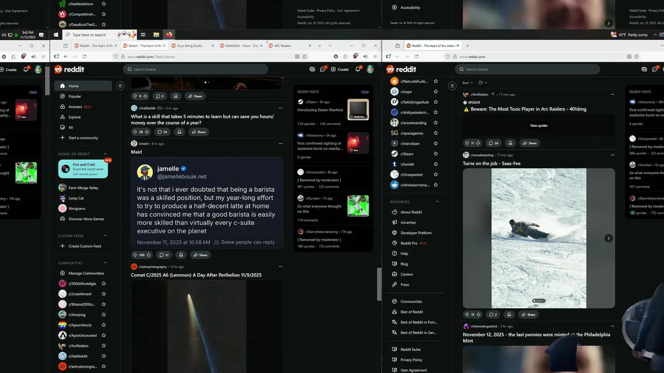664x373 pixels.
Task: Collapse right window sidebar with hamburger button
Action: [452, 86]
